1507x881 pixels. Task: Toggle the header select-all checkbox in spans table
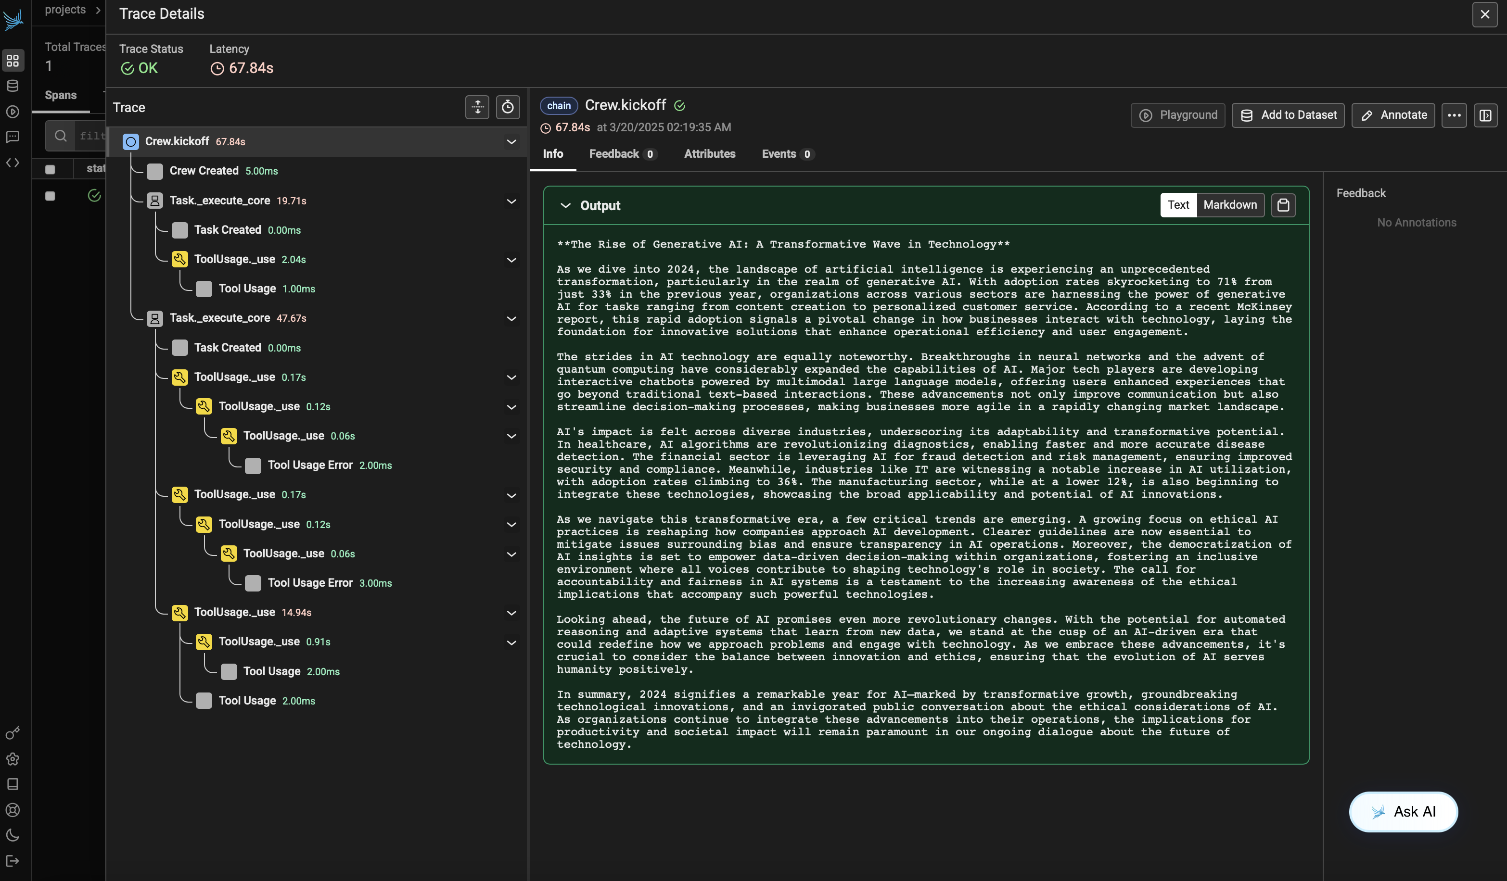click(50, 170)
